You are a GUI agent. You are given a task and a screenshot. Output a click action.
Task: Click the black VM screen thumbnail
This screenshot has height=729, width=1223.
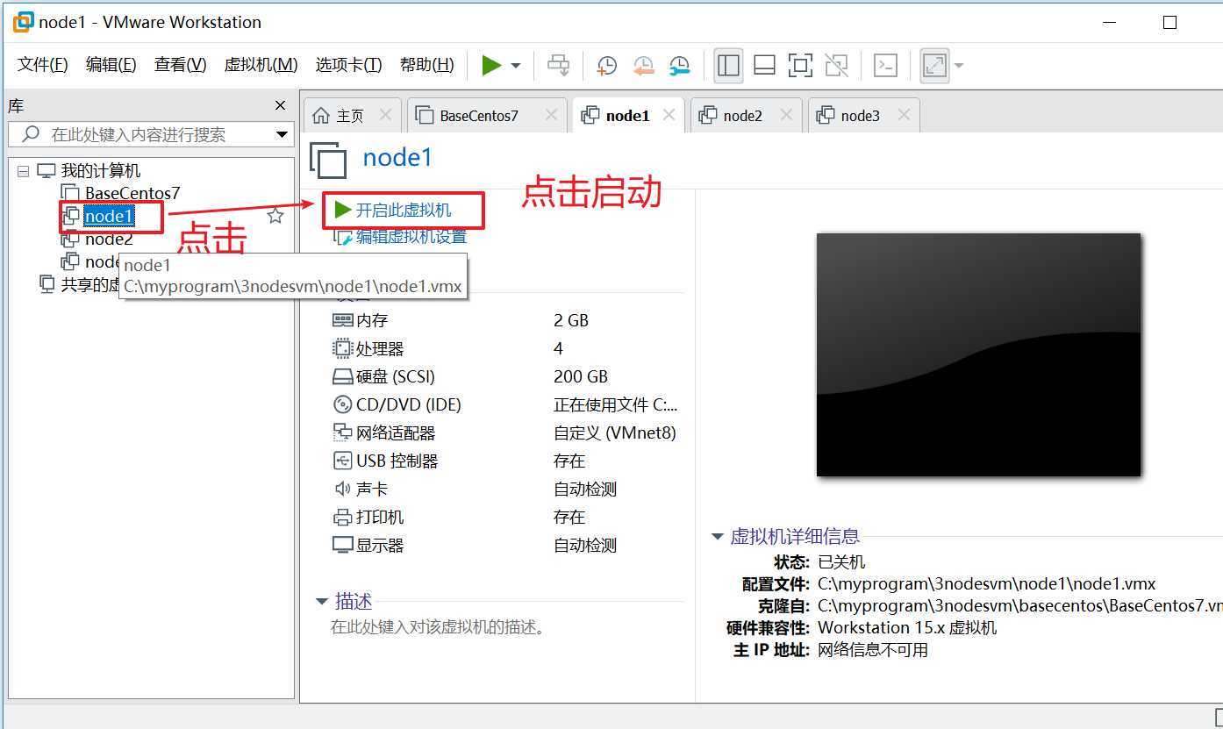[x=978, y=354]
